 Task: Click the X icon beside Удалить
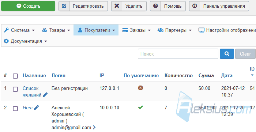(117, 6)
